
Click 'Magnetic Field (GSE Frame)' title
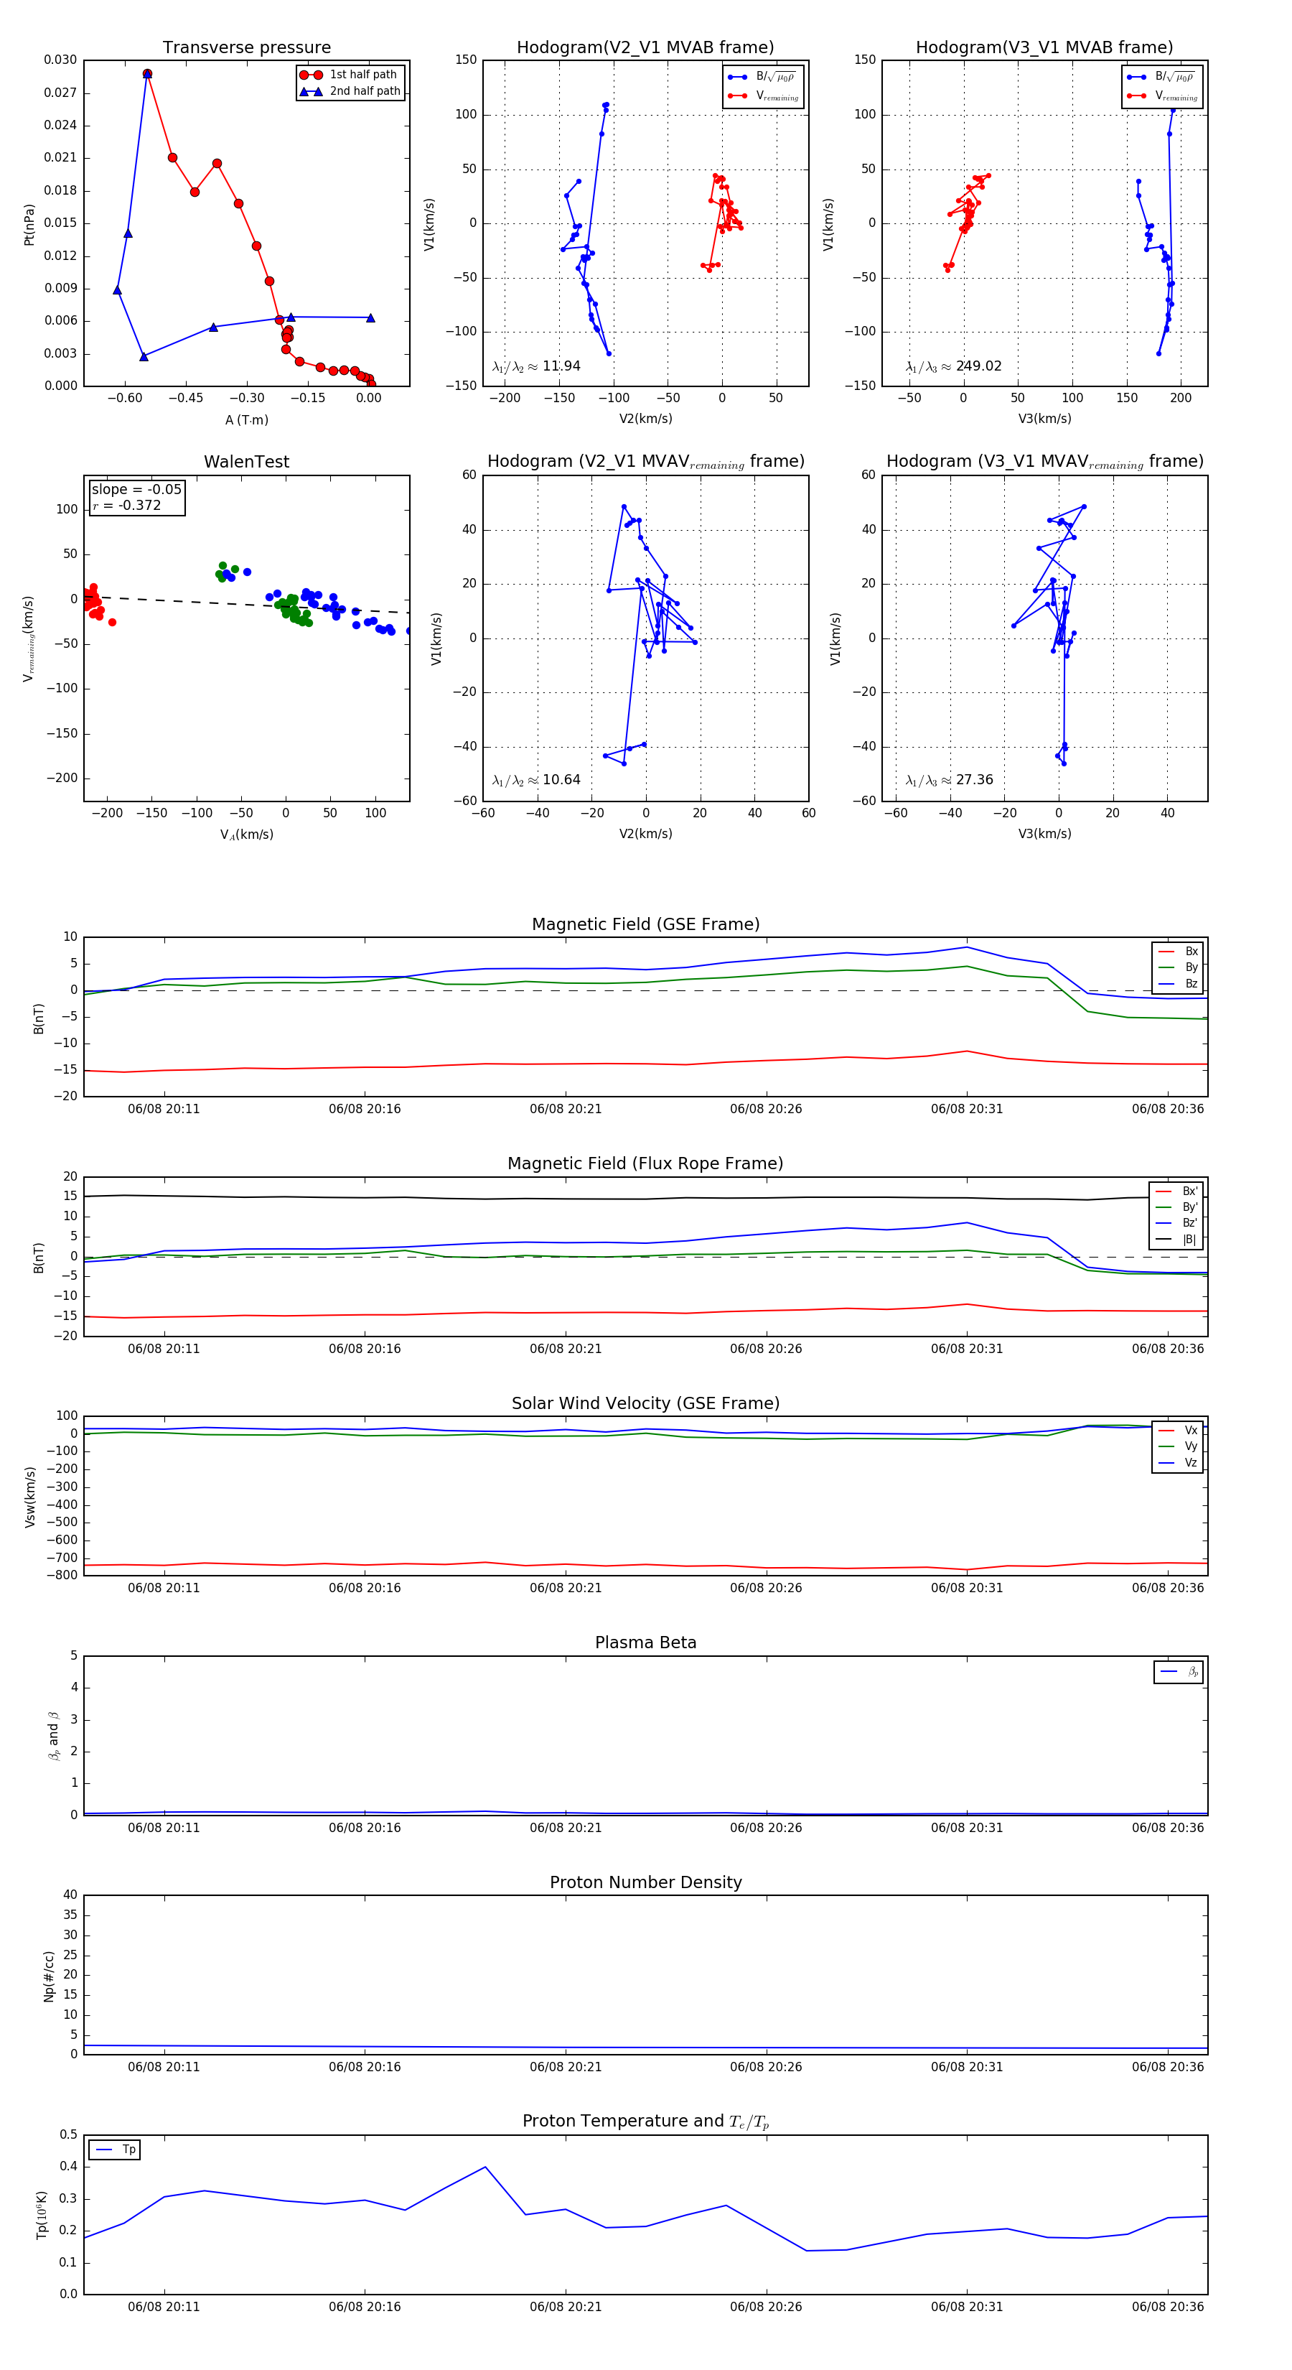(x=645, y=924)
